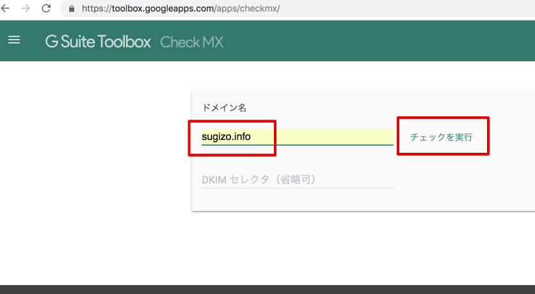Click the G Suite Toolbox title

98,42
